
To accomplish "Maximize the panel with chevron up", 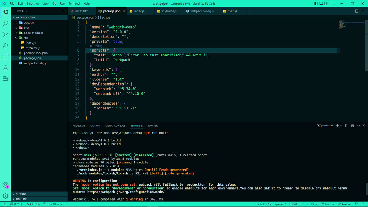I will click(358, 125).
